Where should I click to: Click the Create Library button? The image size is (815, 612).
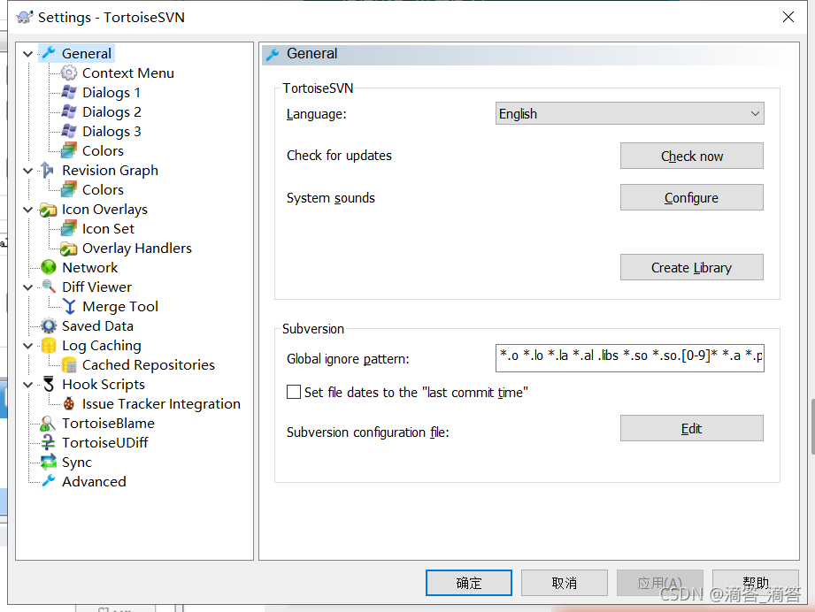tap(691, 267)
